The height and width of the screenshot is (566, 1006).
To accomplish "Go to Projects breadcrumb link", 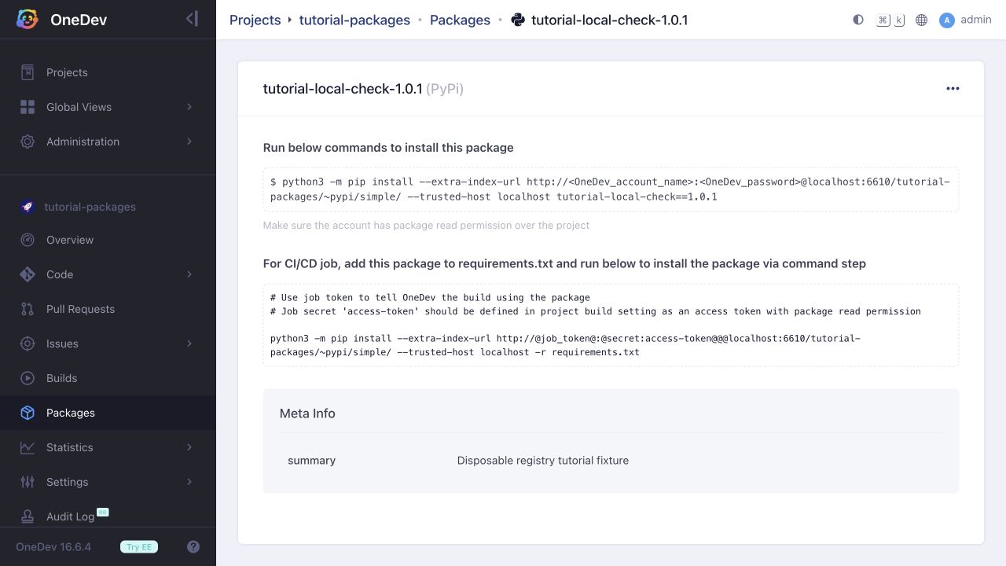I will point(255,20).
